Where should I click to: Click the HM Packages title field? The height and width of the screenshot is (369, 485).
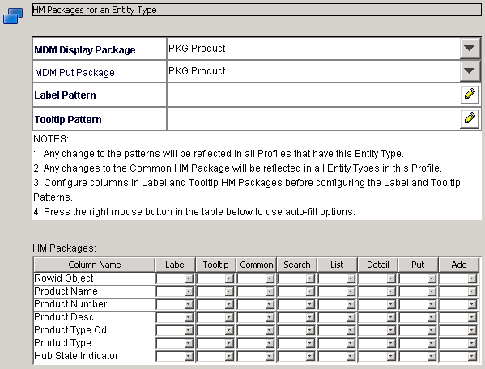257,10
